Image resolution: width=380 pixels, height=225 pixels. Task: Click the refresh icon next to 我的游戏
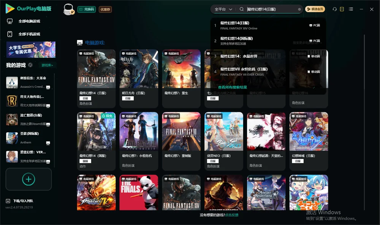pos(30,65)
